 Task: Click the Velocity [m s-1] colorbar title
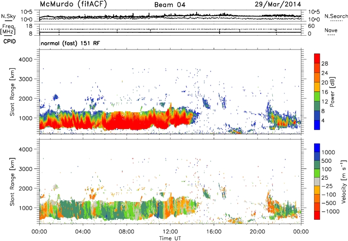pyautogui.click(x=344, y=181)
